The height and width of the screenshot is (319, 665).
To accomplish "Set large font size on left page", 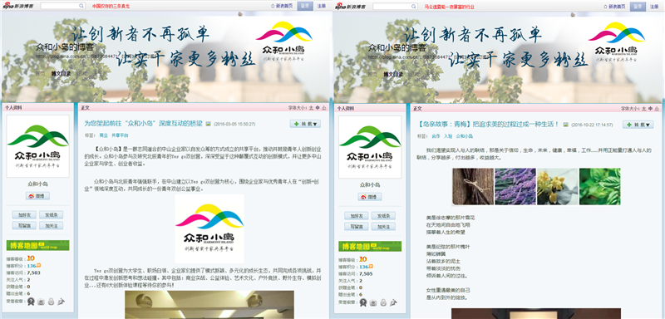I will tap(311, 109).
